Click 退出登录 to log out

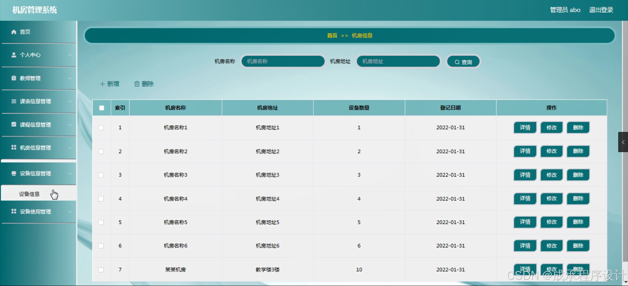(601, 10)
